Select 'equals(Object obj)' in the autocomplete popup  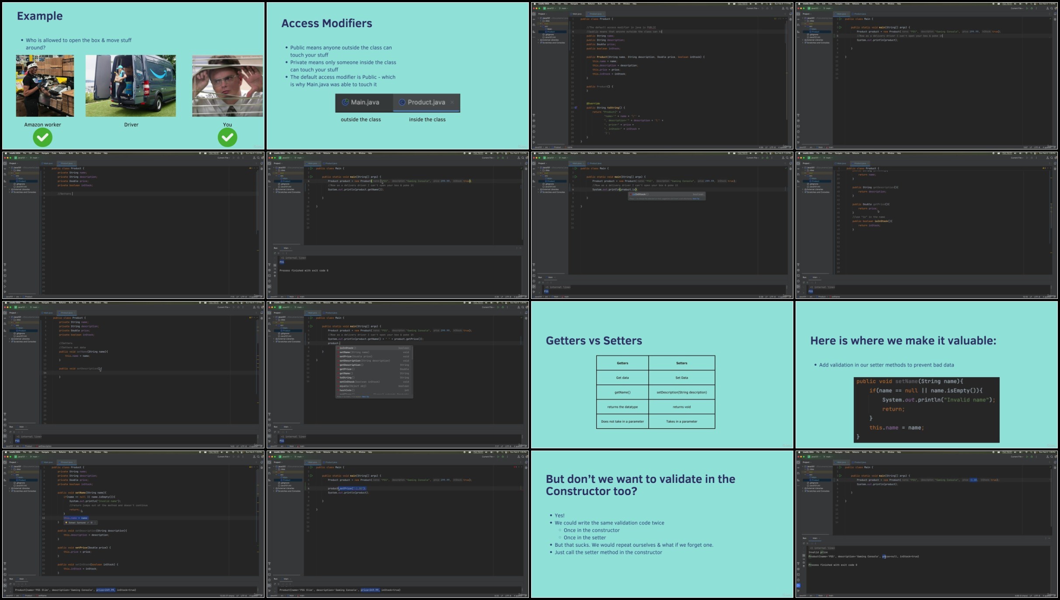(x=374, y=386)
